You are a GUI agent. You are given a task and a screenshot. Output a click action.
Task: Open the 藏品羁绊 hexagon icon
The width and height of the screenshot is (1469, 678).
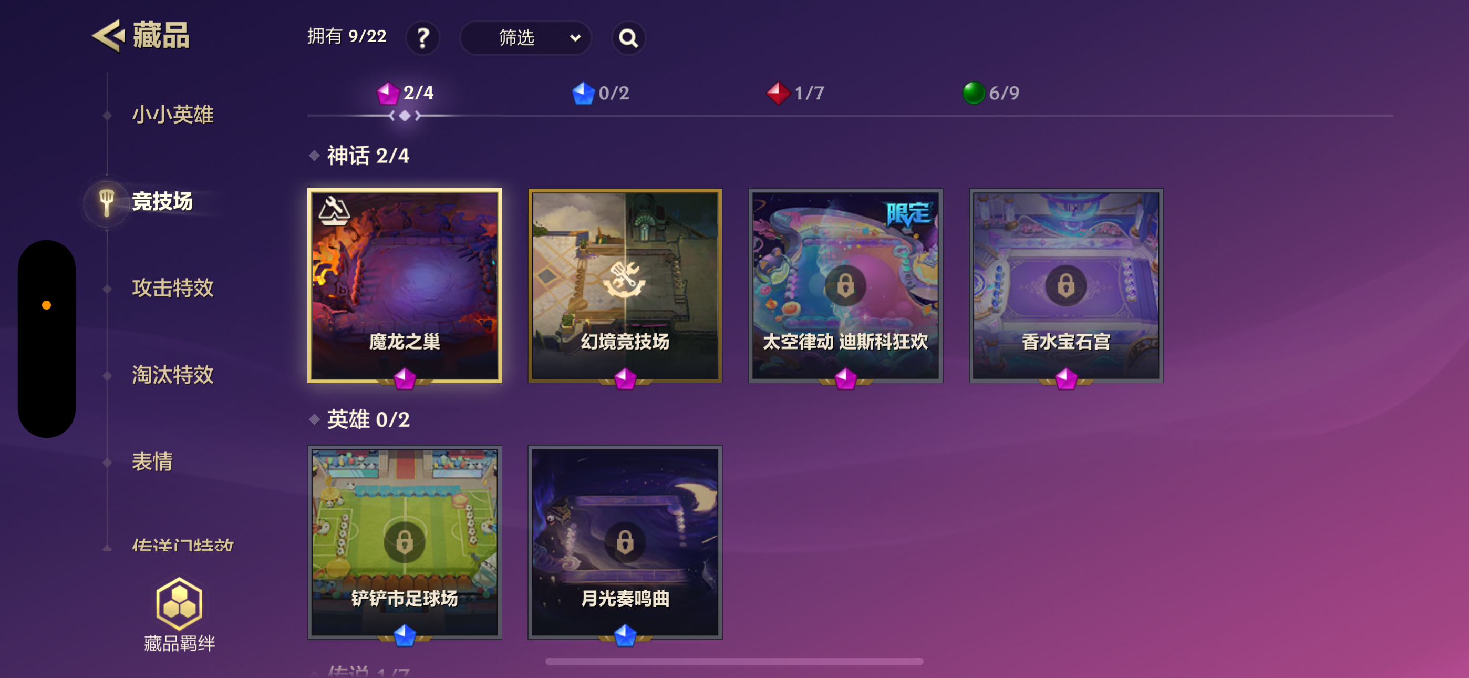179,604
